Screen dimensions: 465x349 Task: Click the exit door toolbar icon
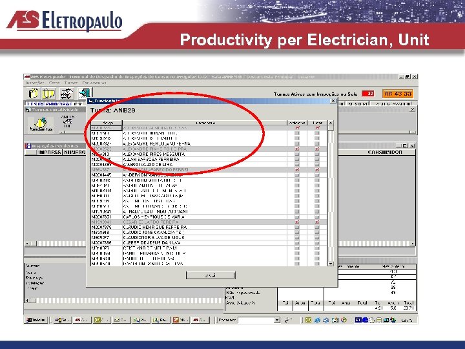pyautogui.click(x=85, y=93)
